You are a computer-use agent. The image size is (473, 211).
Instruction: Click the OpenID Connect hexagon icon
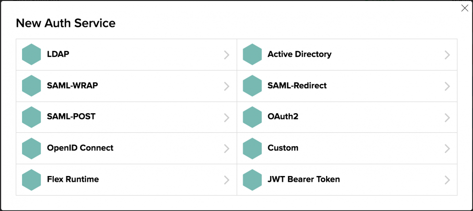[x=32, y=148]
